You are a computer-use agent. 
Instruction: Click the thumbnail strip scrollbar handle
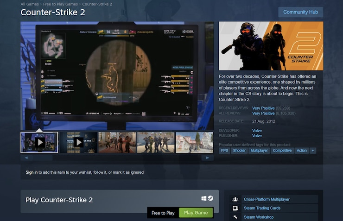point(43,158)
